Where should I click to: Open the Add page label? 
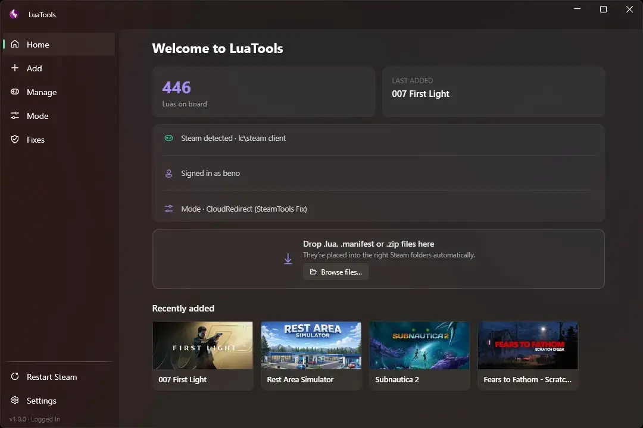click(34, 68)
